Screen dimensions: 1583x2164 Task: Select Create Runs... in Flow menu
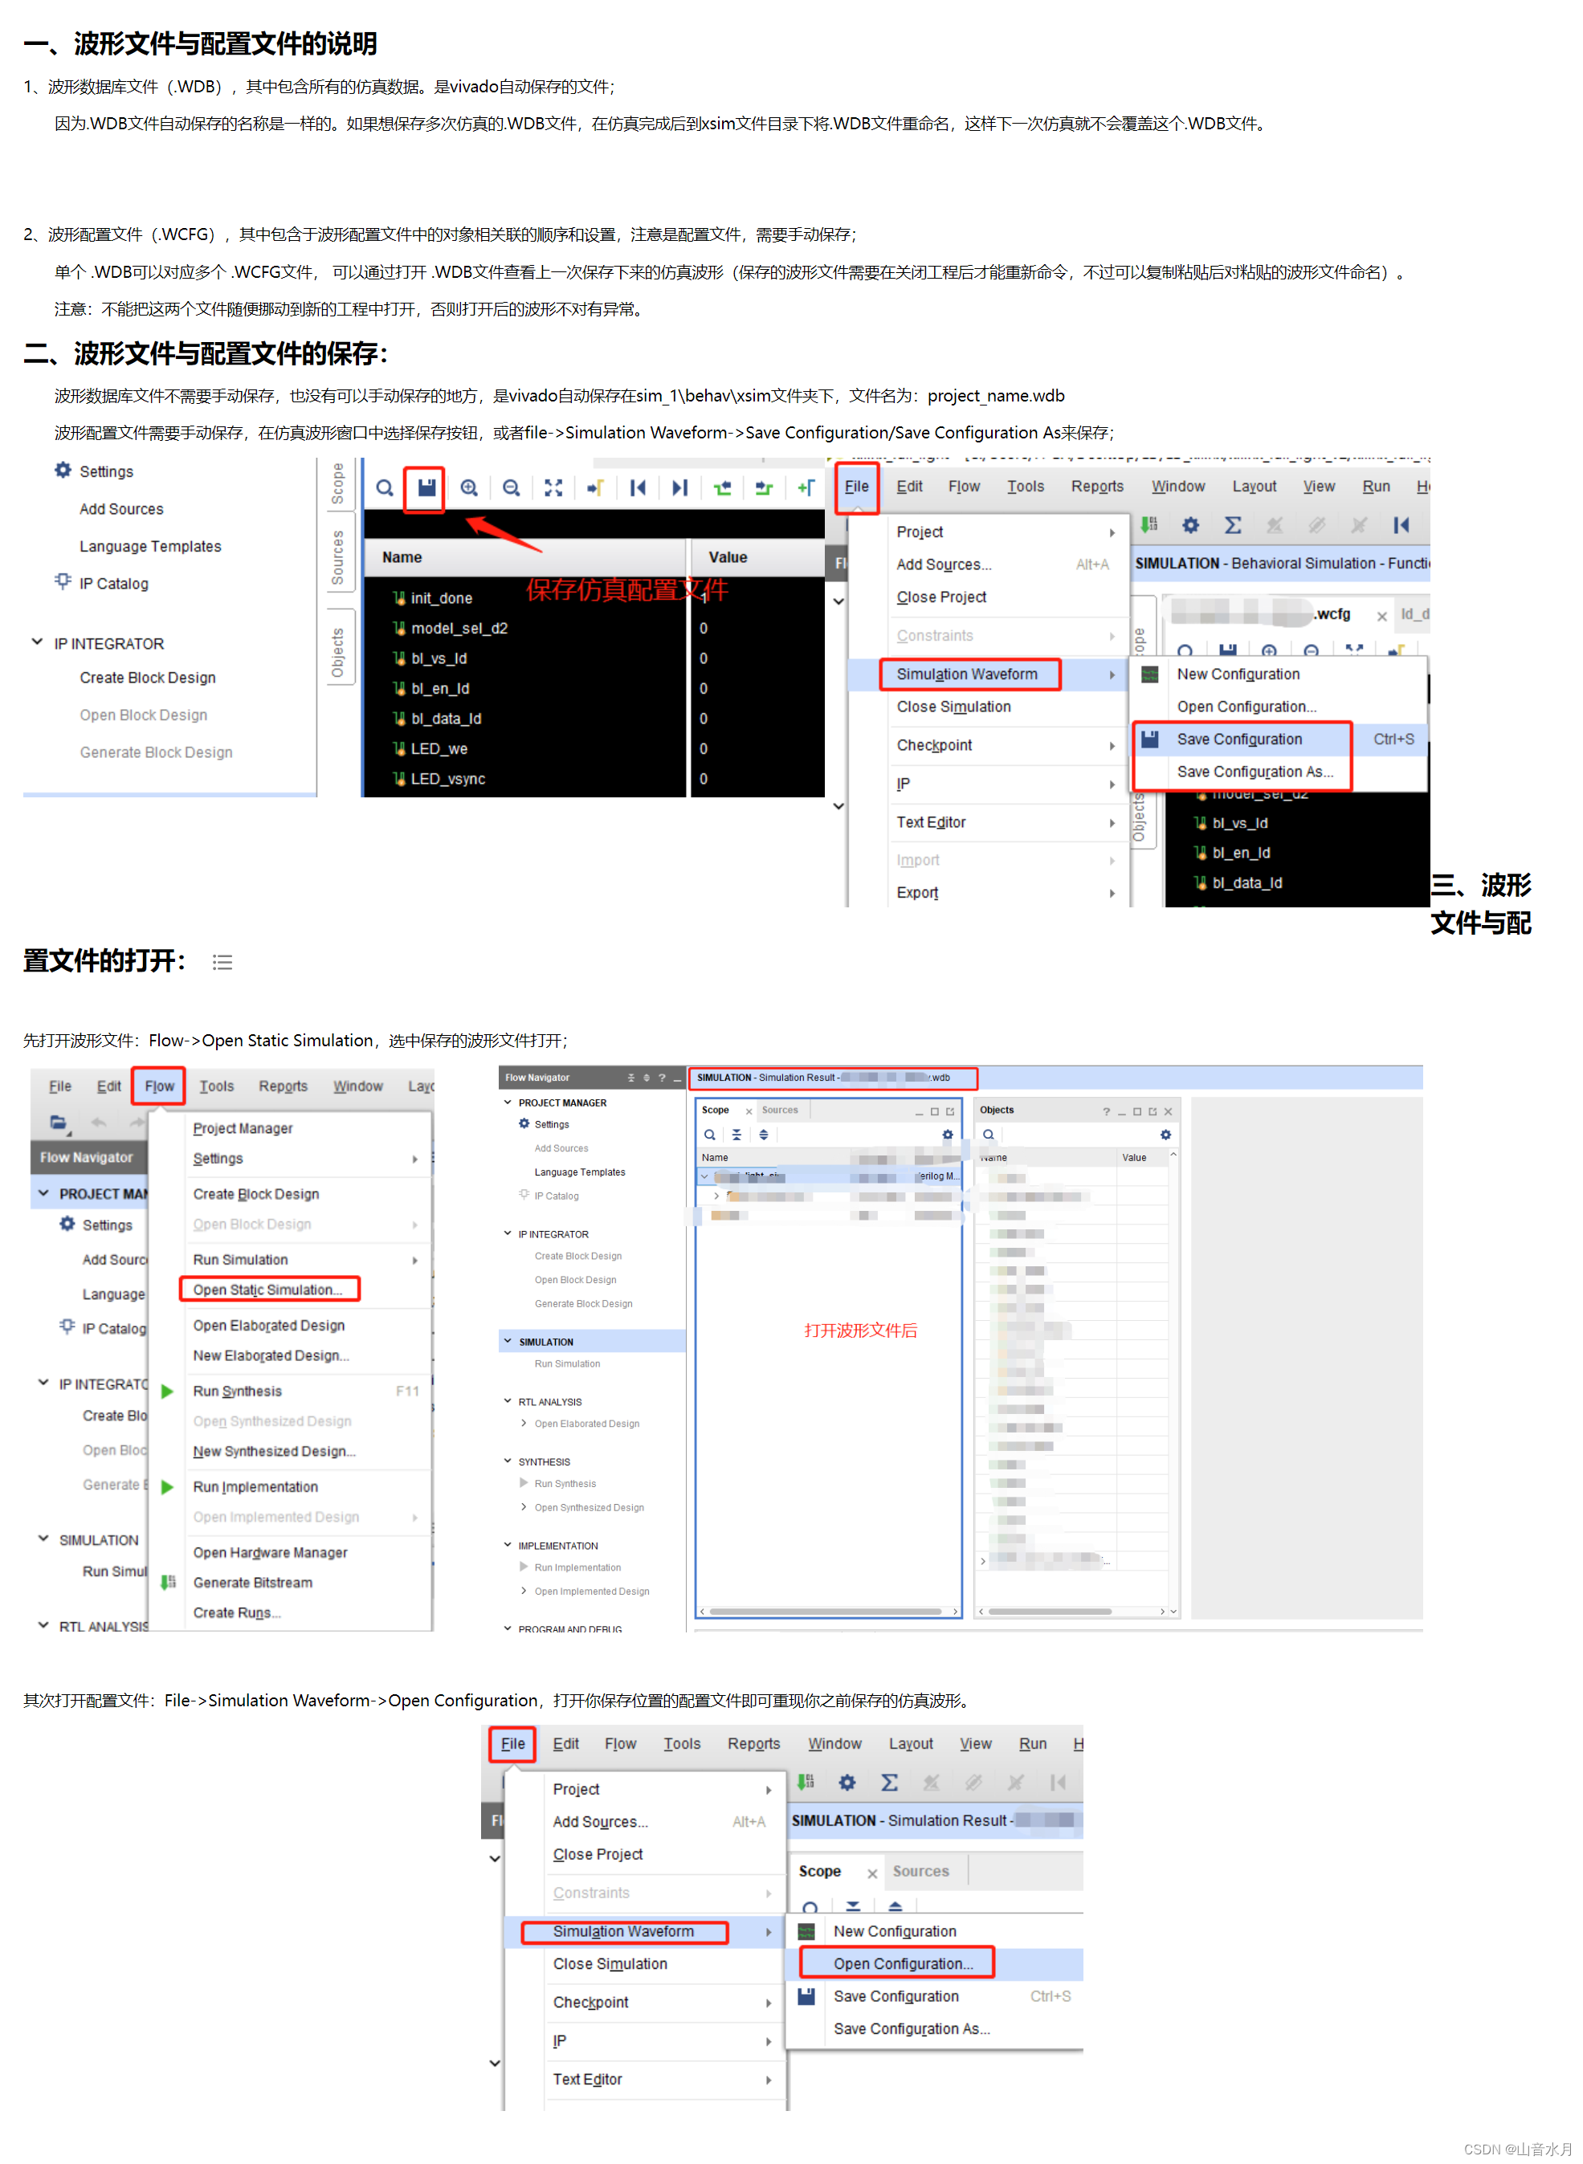tap(237, 1613)
